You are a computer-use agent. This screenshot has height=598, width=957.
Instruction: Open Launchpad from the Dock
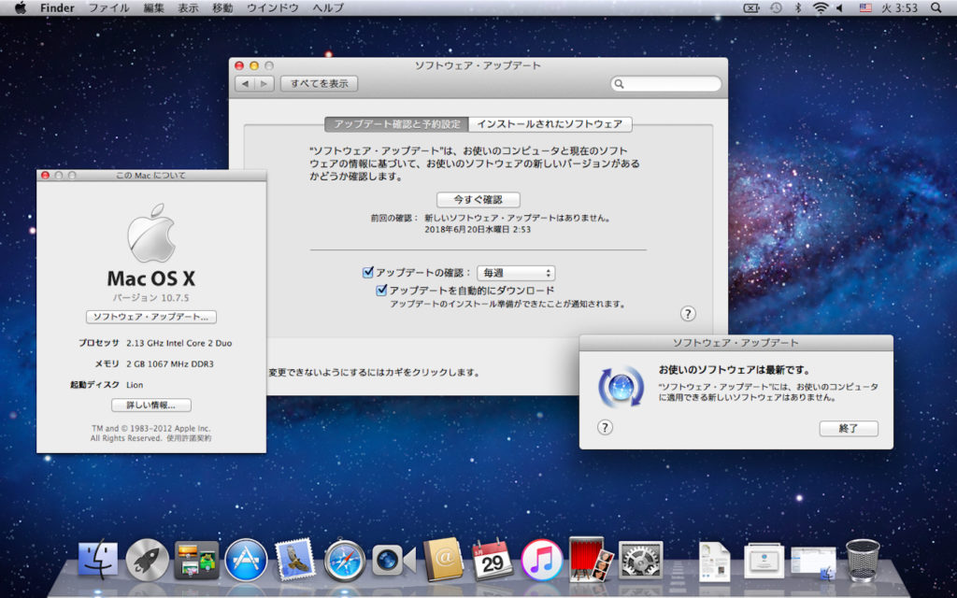pos(148,560)
